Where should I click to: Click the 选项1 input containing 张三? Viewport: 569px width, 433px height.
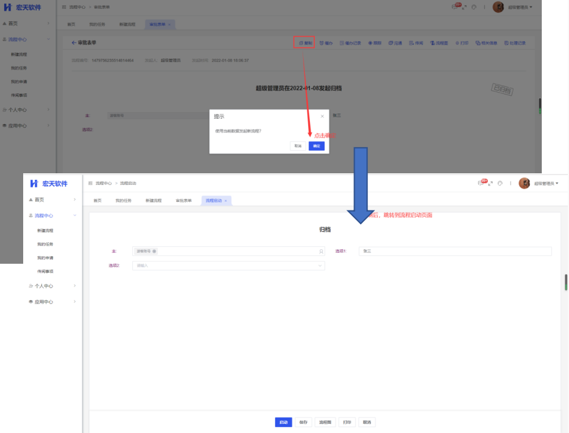click(x=455, y=251)
